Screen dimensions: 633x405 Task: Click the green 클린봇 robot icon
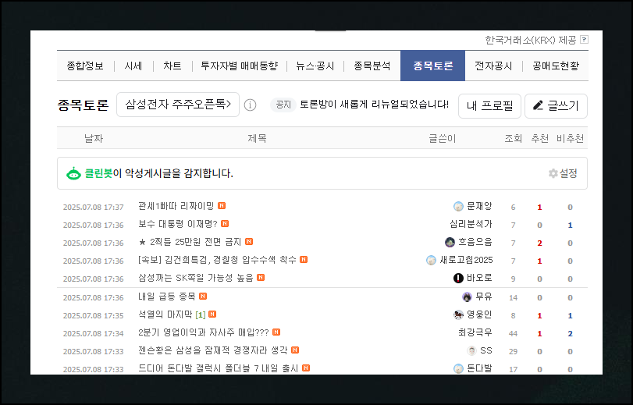point(73,173)
